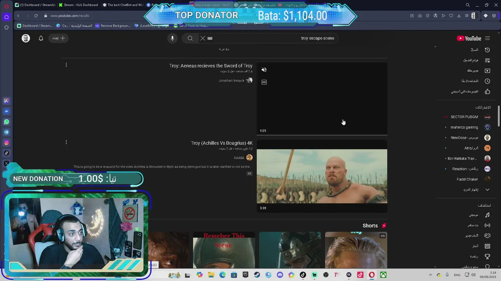The height and width of the screenshot is (281, 501).
Task: Open video 'Troy (Achilles Vs Boagrius) 4K'
Action: point(222,143)
